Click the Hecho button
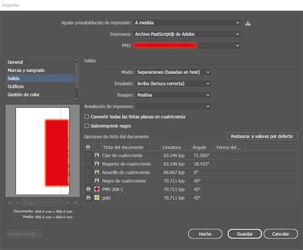The height and width of the screenshot is (250, 303). coord(205,234)
